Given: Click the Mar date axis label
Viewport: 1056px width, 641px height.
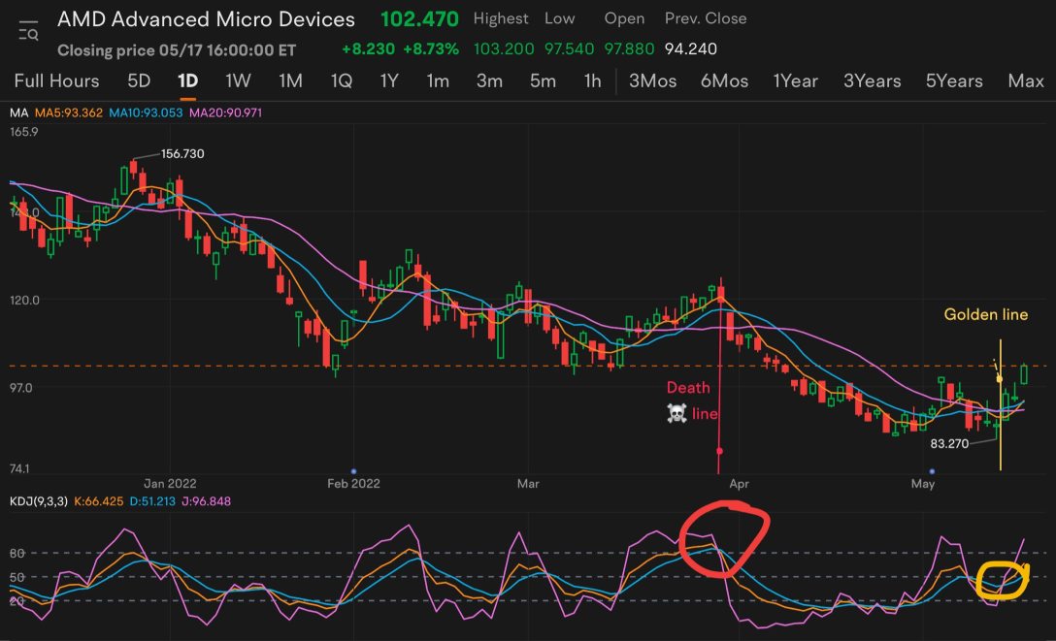Looking at the screenshot, I should pyautogui.click(x=528, y=484).
